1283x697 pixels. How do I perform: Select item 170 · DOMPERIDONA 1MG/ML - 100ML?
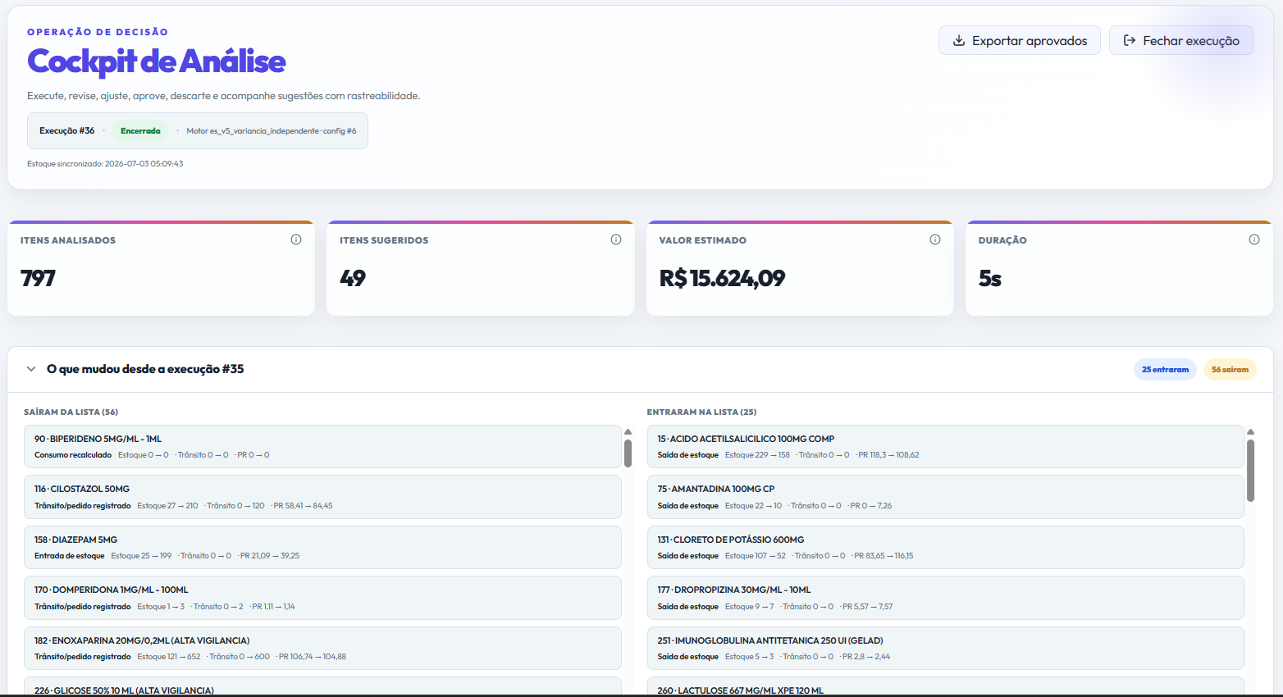point(322,598)
